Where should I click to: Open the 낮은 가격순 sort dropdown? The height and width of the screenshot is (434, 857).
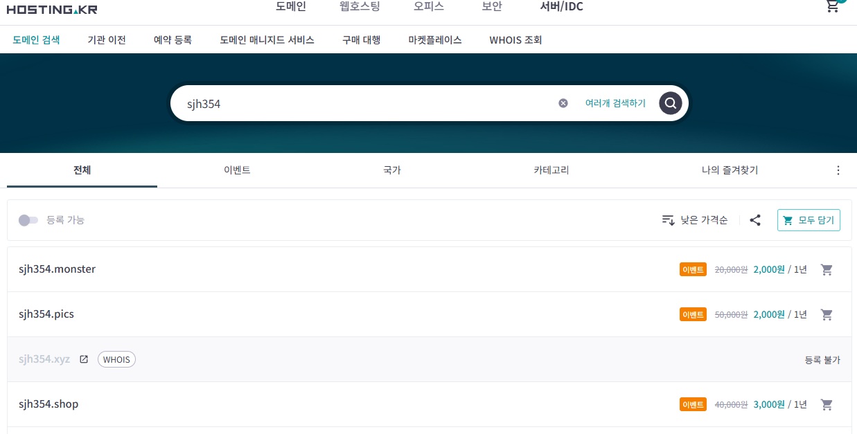pyautogui.click(x=695, y=220)
